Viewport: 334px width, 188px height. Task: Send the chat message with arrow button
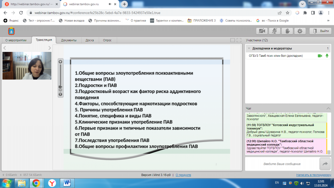(325, 164)
